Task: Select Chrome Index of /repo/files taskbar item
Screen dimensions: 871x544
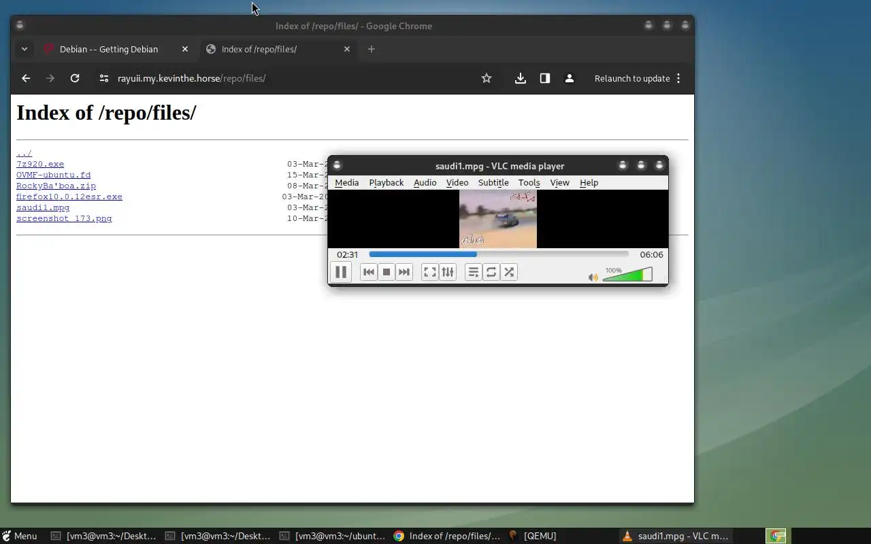Action: coord(447,536)
